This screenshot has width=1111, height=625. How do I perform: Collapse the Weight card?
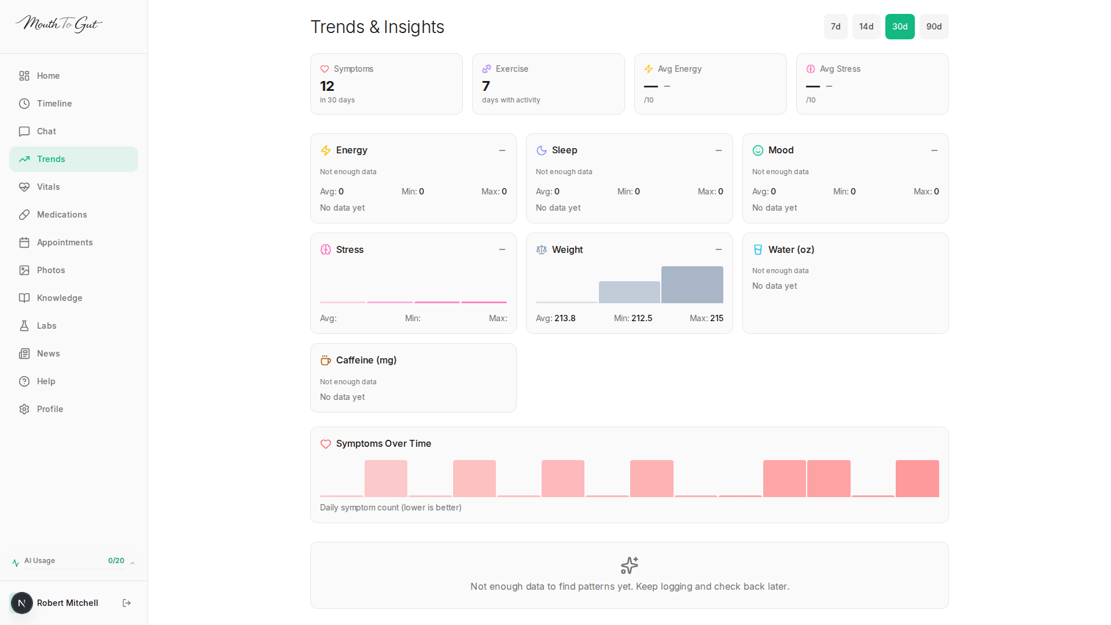[718, 249]
